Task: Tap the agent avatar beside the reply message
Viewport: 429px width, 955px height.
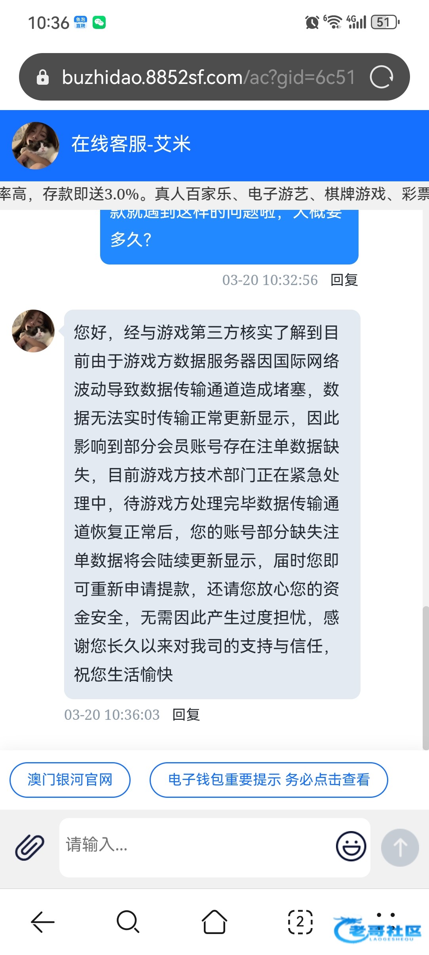Action: [33, 331]
